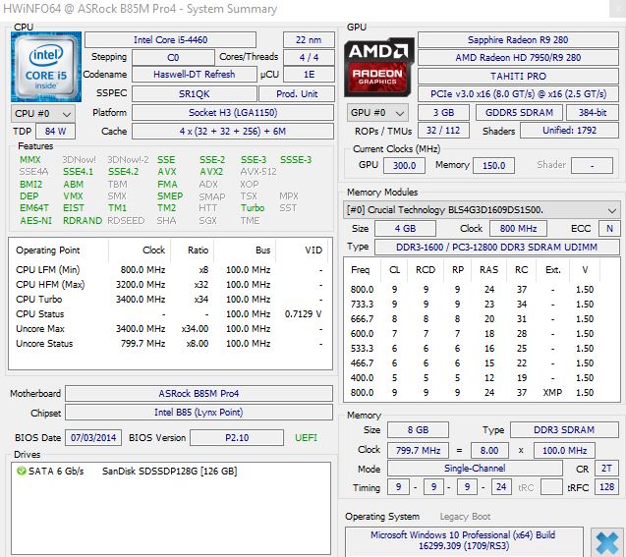The height and width of the screenshot is (557, 626).
Task: Expand the Crucial Technology memory module dropdown
Action: click(482, 209)
